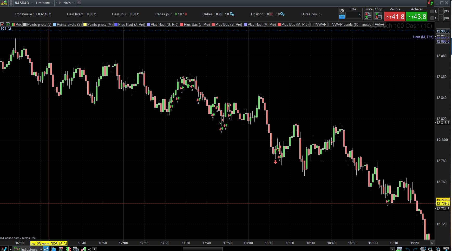Redo the last chart action
452x251 pixels.
[415, 249]
